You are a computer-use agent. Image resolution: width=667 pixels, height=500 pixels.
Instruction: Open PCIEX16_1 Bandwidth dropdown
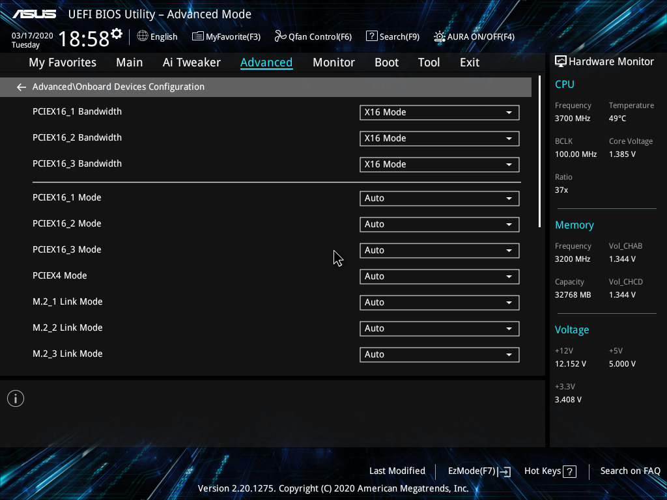[440, 113]
